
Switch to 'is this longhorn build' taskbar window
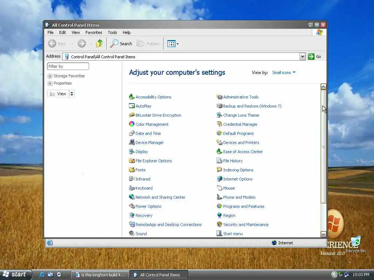100,275
